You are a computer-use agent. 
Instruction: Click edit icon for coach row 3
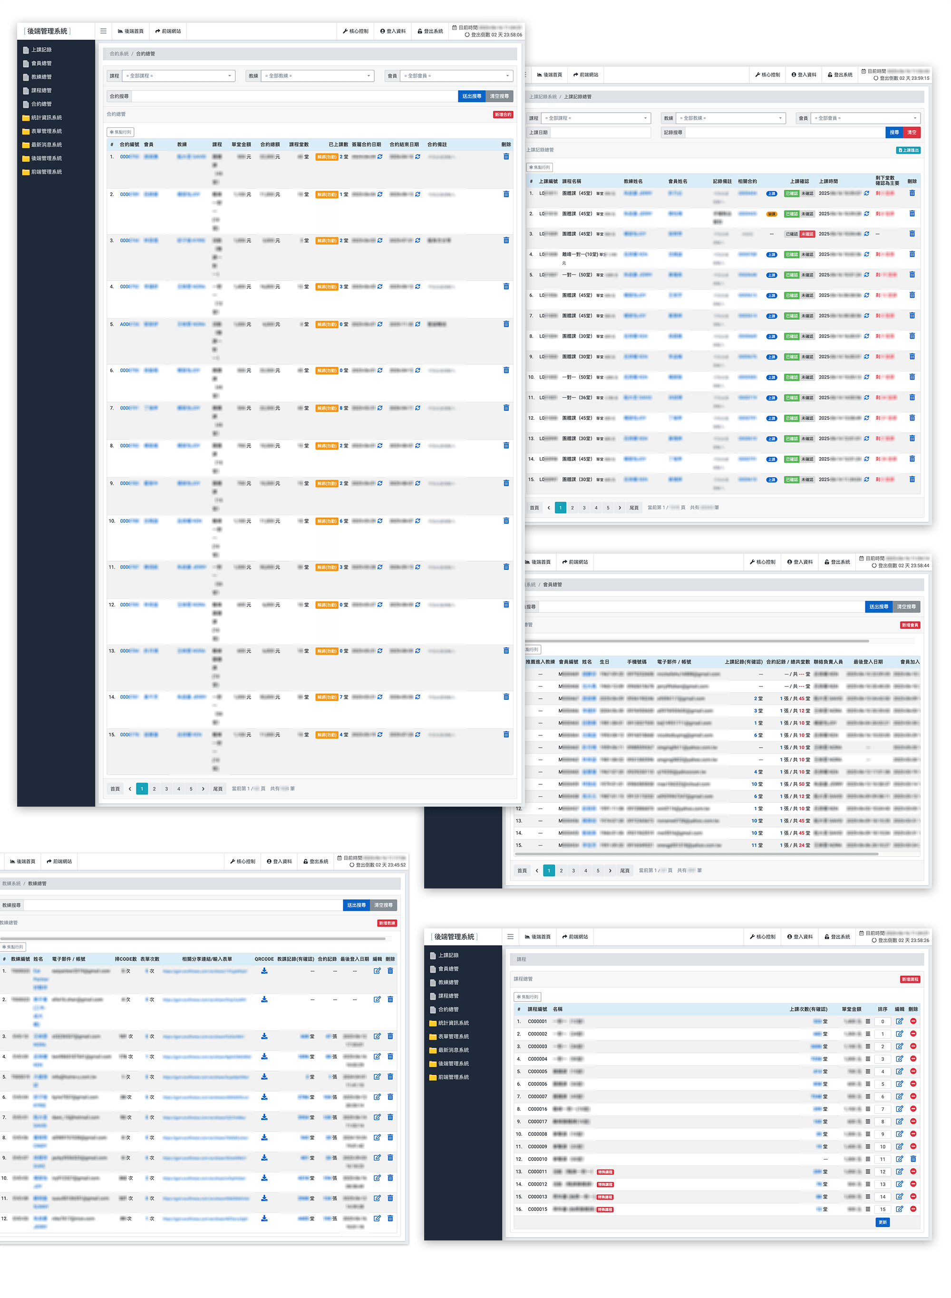pyautogui.click(x=377, y=1036)
